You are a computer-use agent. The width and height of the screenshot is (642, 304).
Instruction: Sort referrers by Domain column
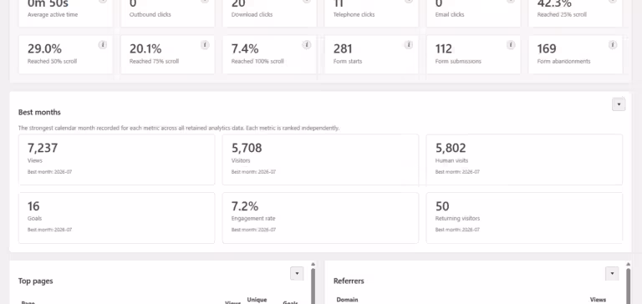(347, 300)
